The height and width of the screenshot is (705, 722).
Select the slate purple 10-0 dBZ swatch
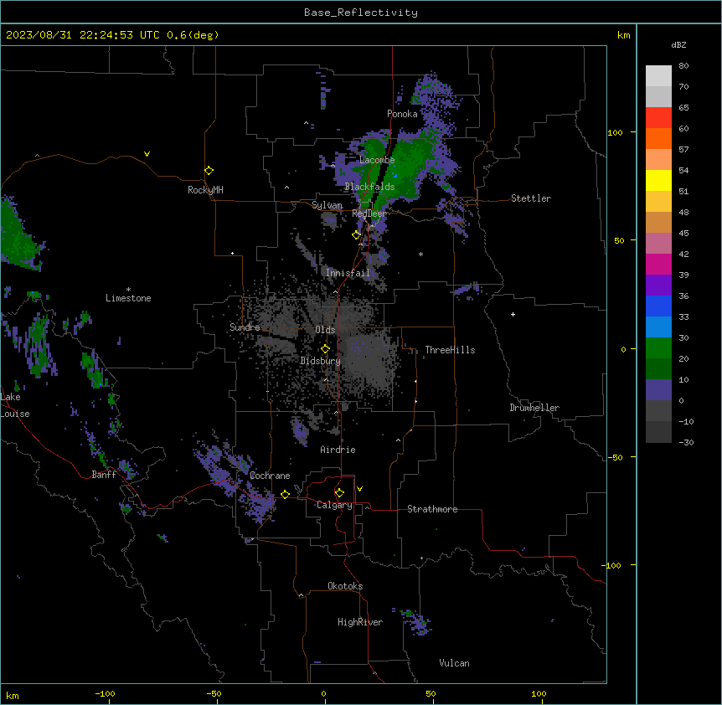pyautogui.click(x=658, y=390)
